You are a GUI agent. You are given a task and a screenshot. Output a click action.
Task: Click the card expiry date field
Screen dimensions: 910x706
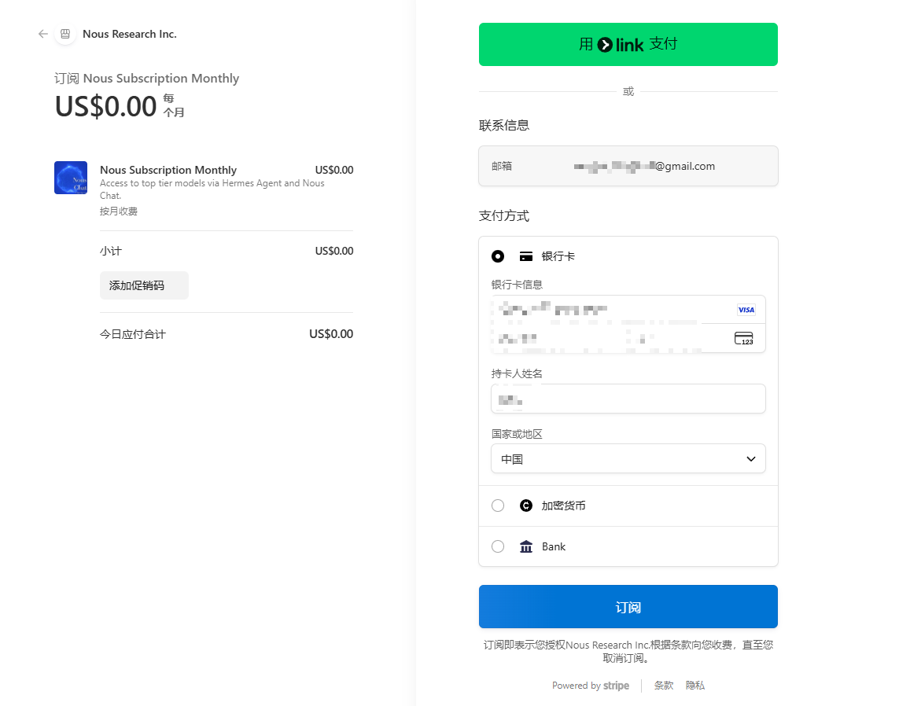[559, 338]
